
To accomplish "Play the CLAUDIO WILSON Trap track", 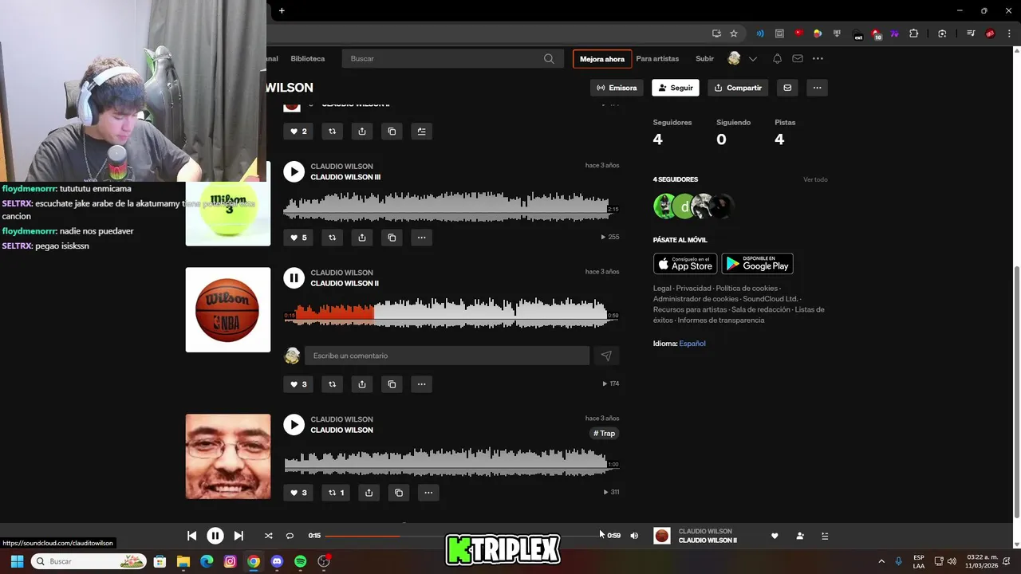I will pos(294,424).
